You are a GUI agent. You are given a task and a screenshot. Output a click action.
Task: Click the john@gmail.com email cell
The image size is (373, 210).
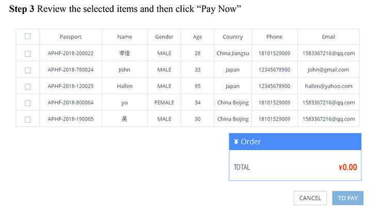coord(329,70)
